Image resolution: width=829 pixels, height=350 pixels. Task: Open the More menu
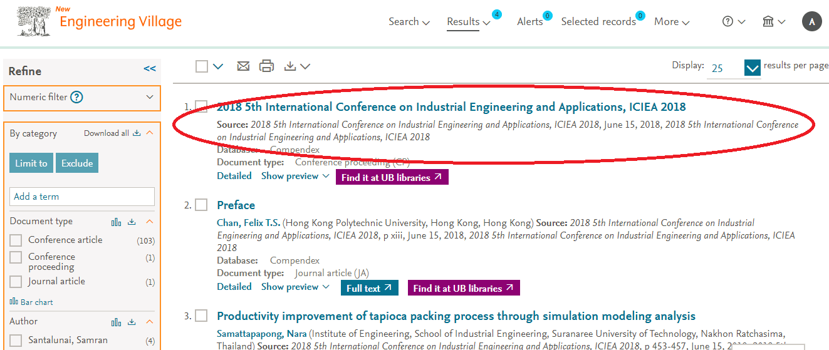[x=672, y=21]
